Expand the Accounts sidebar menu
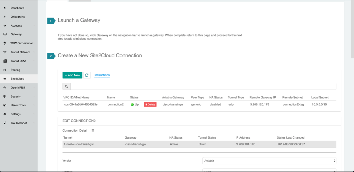The image size is (354, 172). point(16,26)
